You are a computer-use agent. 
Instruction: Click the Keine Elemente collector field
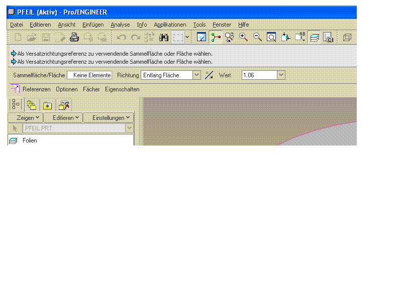tap(89, 75)
